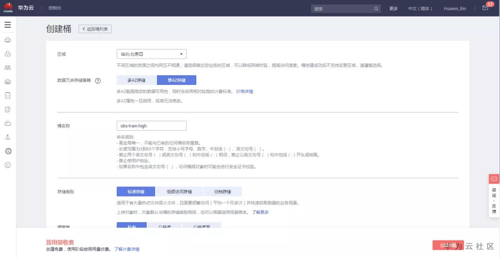Open the mail notifications icon with badge 17
This screenshot has height=258, width=500.
click(x=485, y=8)
